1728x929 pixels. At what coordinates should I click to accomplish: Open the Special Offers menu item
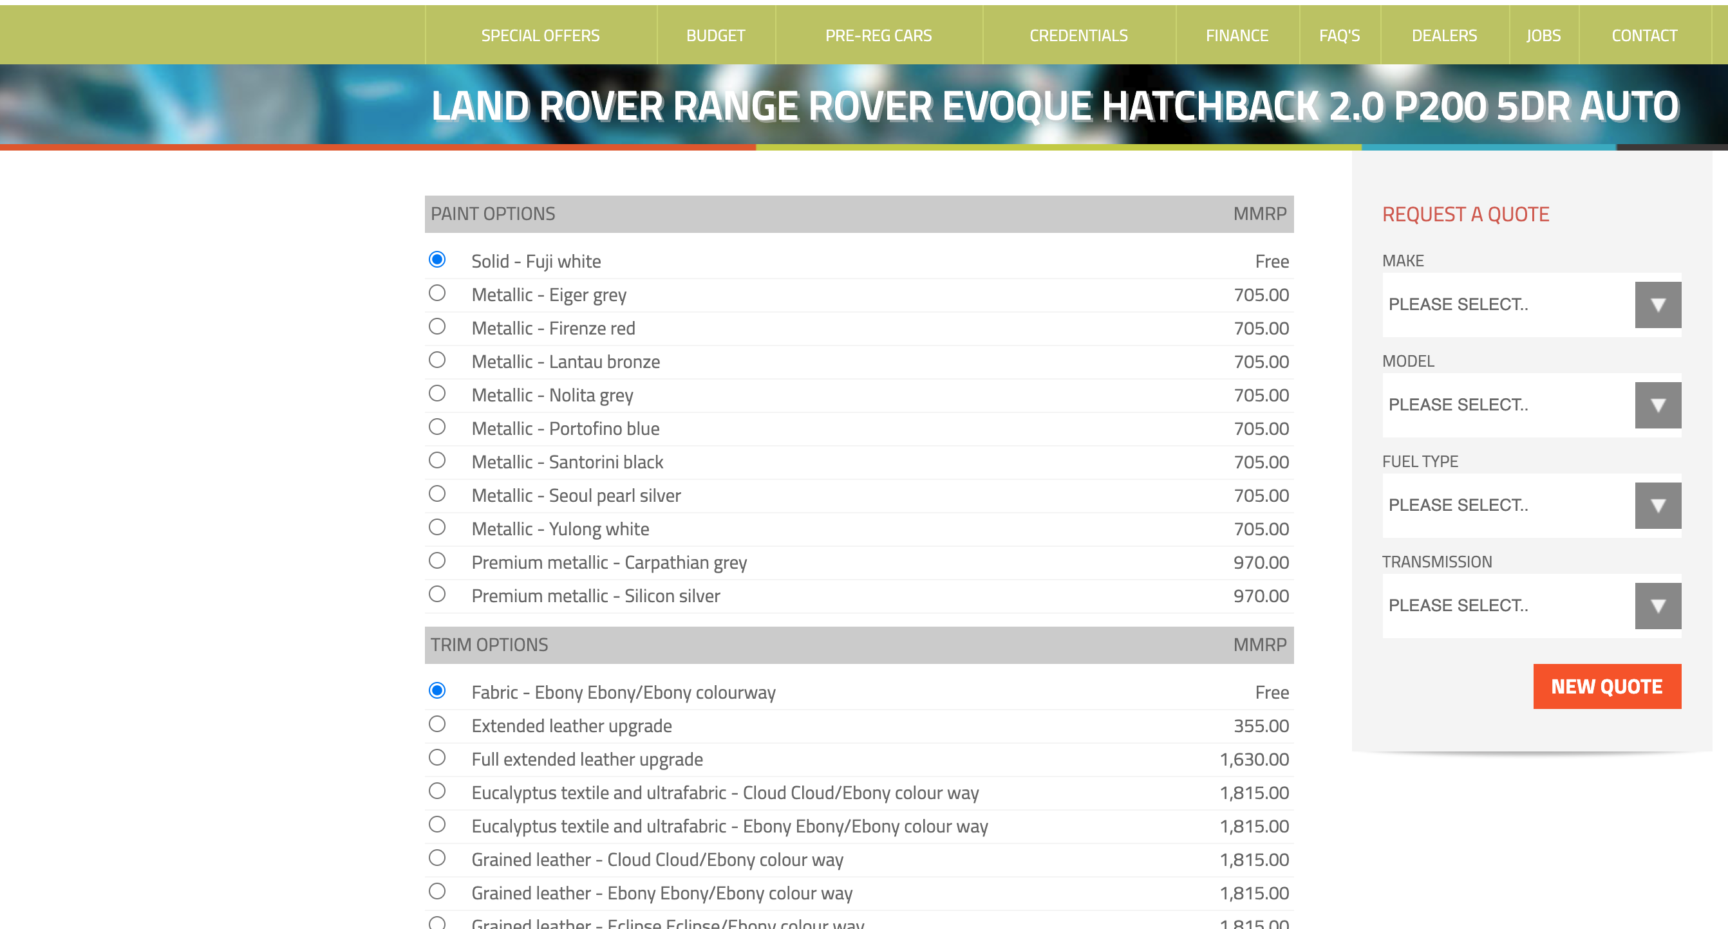tap(540, 35)
